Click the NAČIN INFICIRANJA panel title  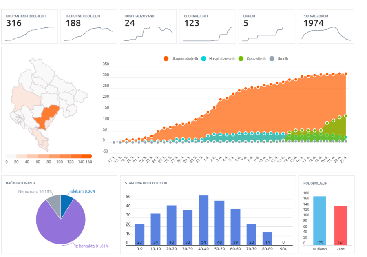point(21,183)
